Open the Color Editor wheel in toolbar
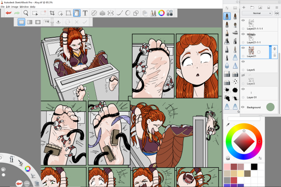This screenshot has width=281, height=187. click(x=161, y=13)
